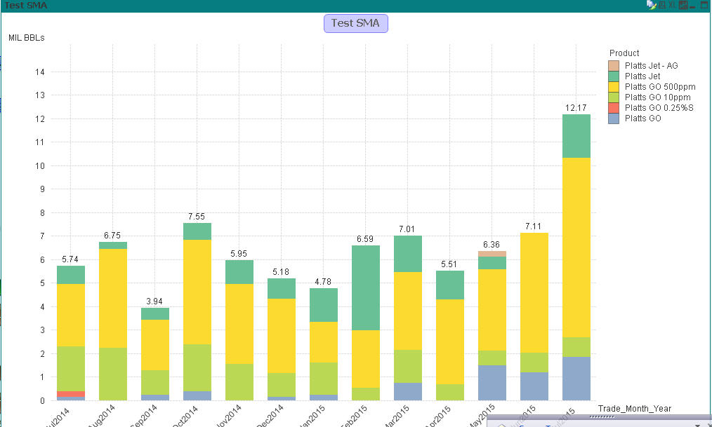
Task: Click the Platts Jet legend color swatch
Action: [614, 76]
